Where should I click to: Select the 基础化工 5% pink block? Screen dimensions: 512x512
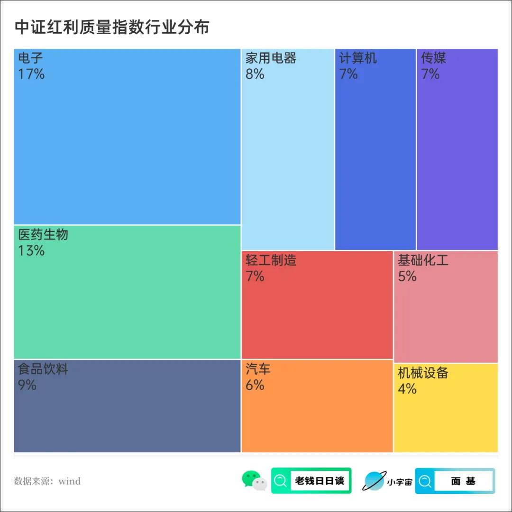pyautogui.click(x=446, y=313)
